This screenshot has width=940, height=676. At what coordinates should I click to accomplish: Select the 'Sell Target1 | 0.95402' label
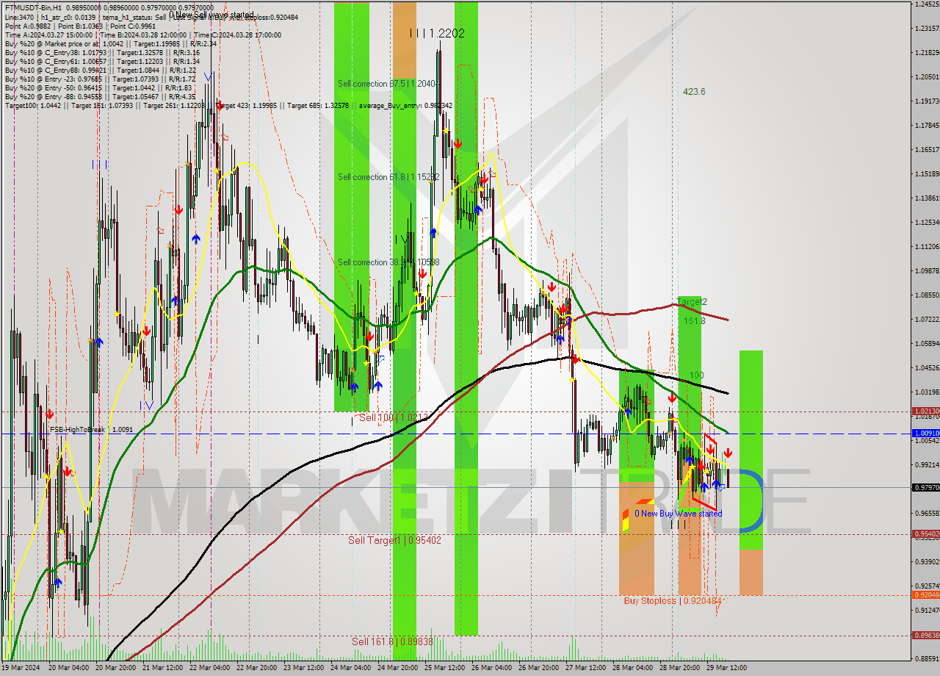click(394, 540)
